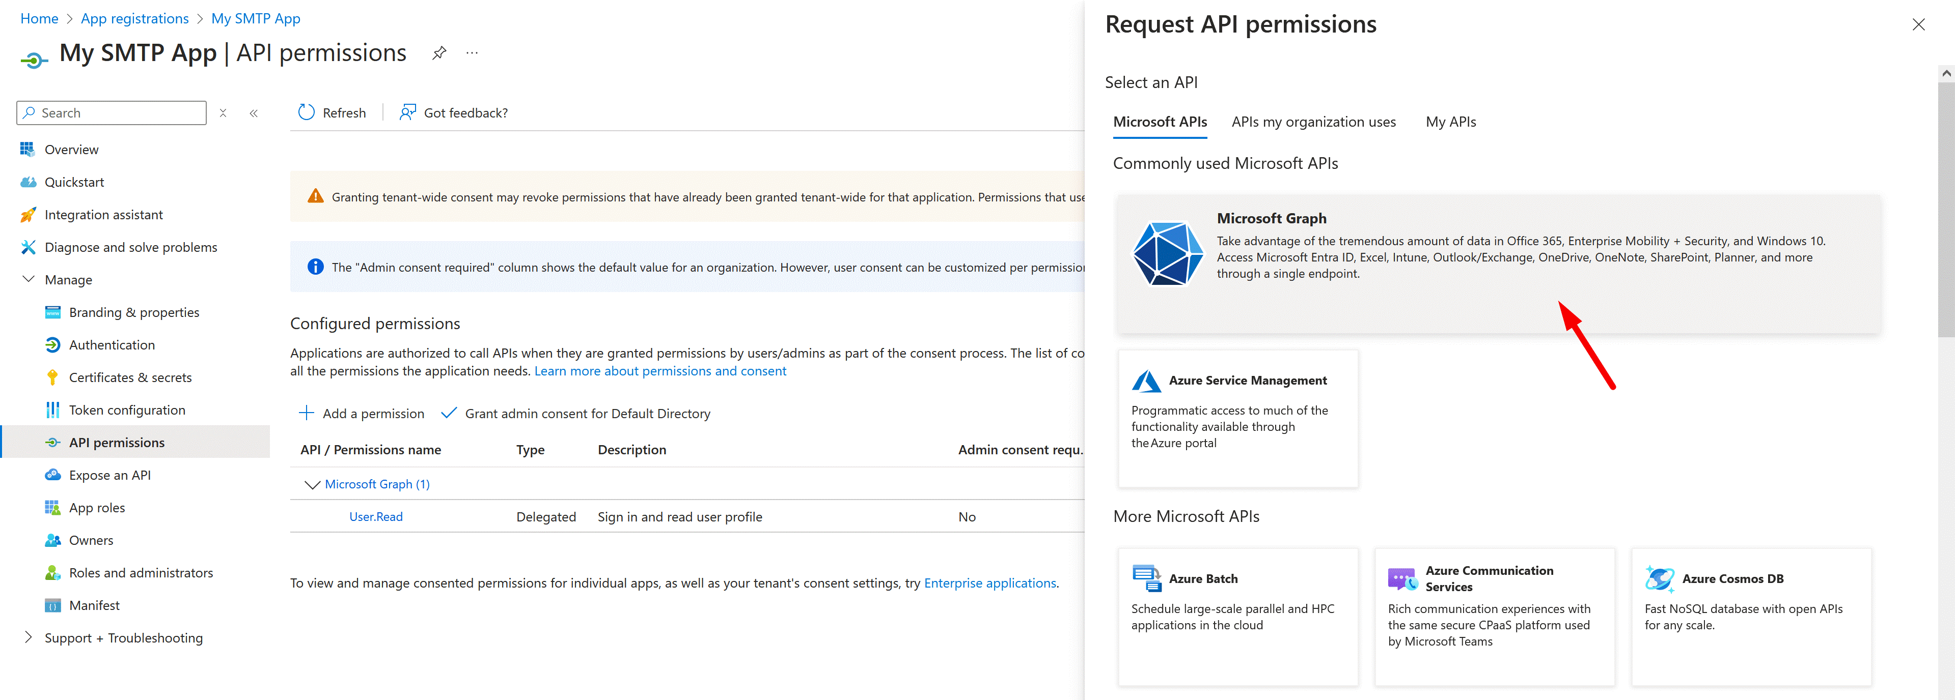Select Azure Batch API card
Screen dimensions: 1955x700
1238,617
